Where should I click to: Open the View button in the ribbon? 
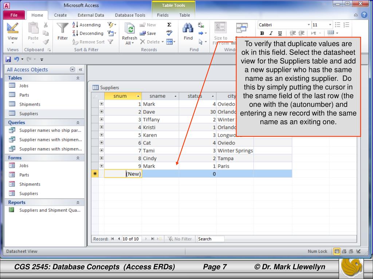click(12, 33)
